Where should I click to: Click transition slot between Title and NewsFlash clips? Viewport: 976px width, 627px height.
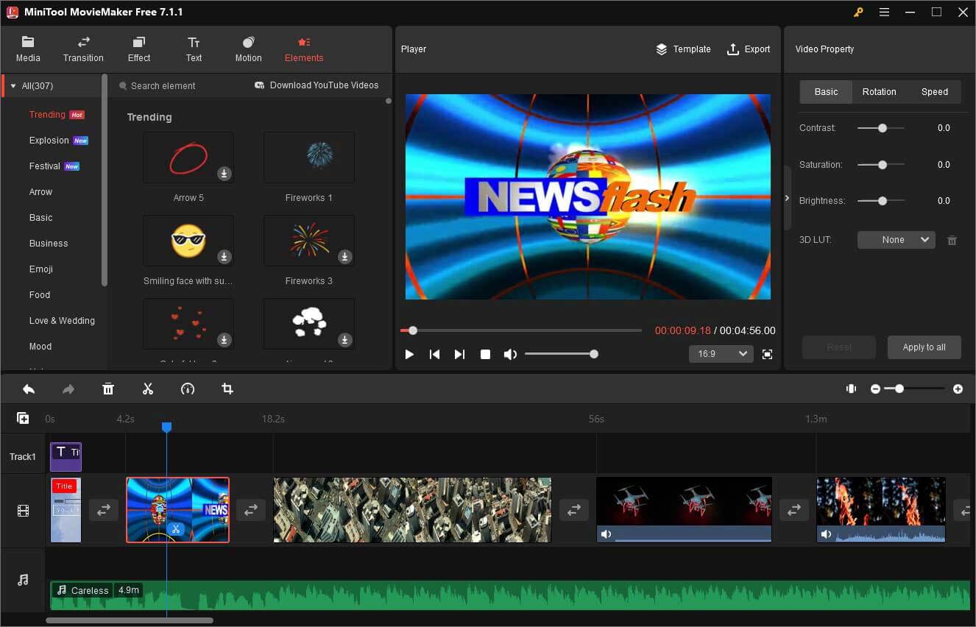point(103,510)
